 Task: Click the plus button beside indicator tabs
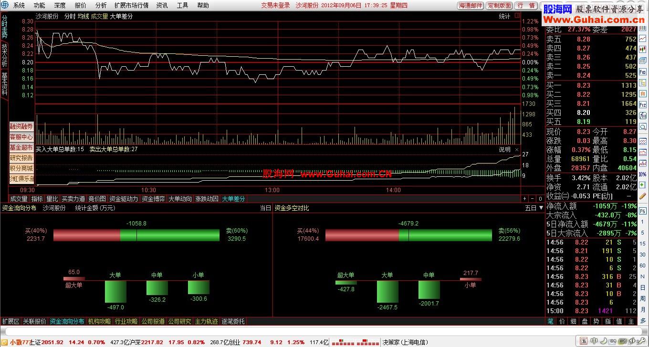click(524, 199)
